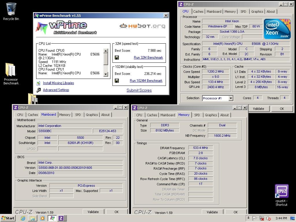Click Validate in the Mainboard window
This screenshot has height=222, width=296.
tap(93, 212)
